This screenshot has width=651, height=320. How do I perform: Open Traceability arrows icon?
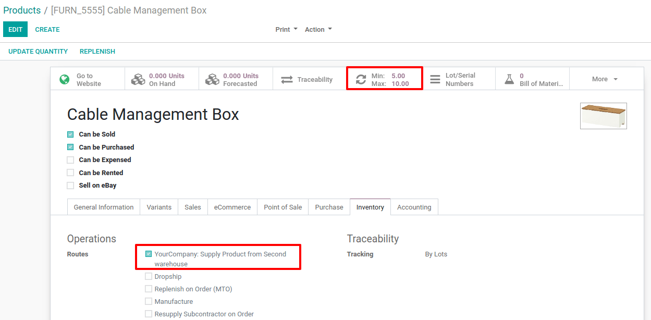(287, 80)
